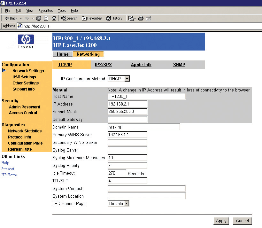This screenshot has width=262, height=228.
Task: Open the Tools menu
Action: coord(62,11)
